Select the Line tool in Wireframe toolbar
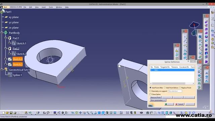The height and width of the screenshot is (121, 215). pyautogui.click(x=185, y=41)
